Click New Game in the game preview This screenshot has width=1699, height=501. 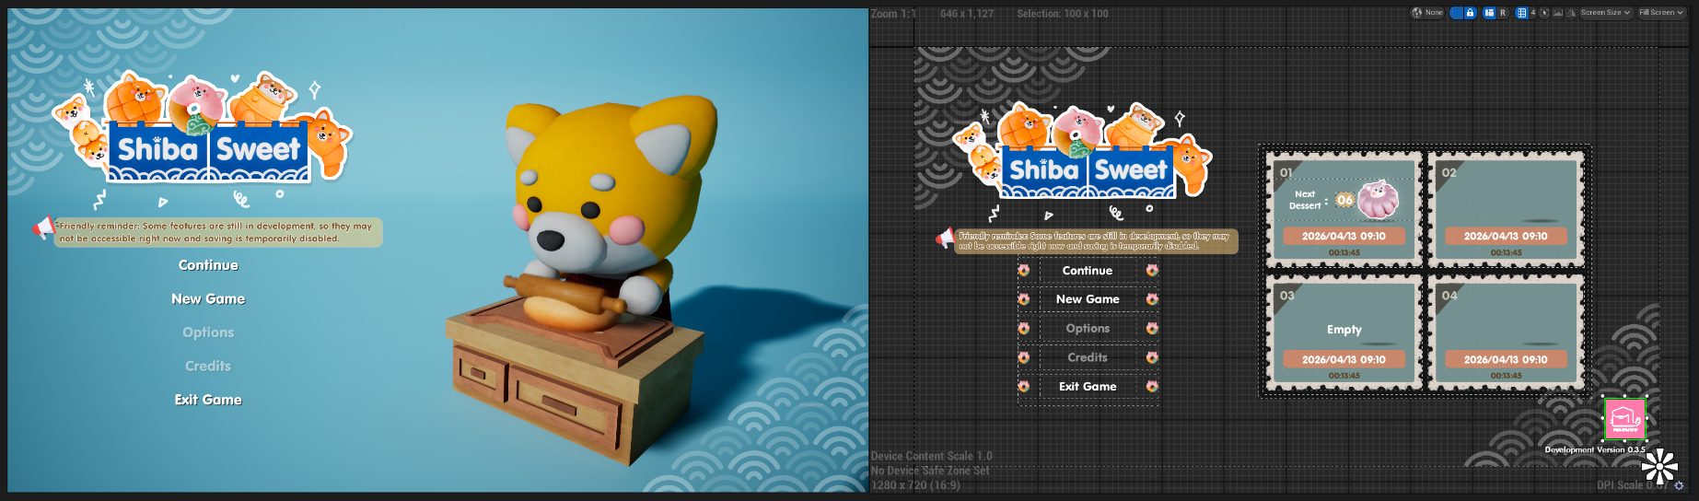point(208,298)
